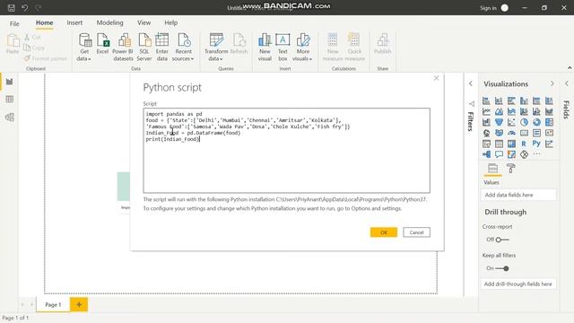Open the Fields well tab in Visualizations

492,169
